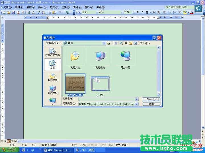Click the Undo arrow icon

point(60,12)
